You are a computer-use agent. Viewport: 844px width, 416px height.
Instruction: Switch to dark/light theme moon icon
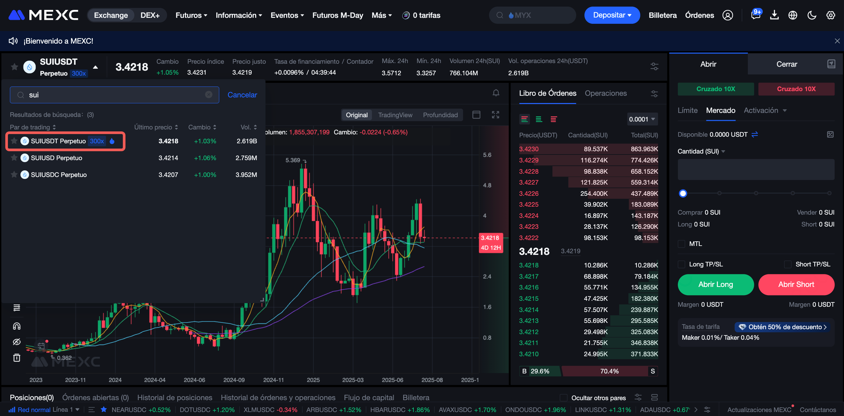point(812,15)
